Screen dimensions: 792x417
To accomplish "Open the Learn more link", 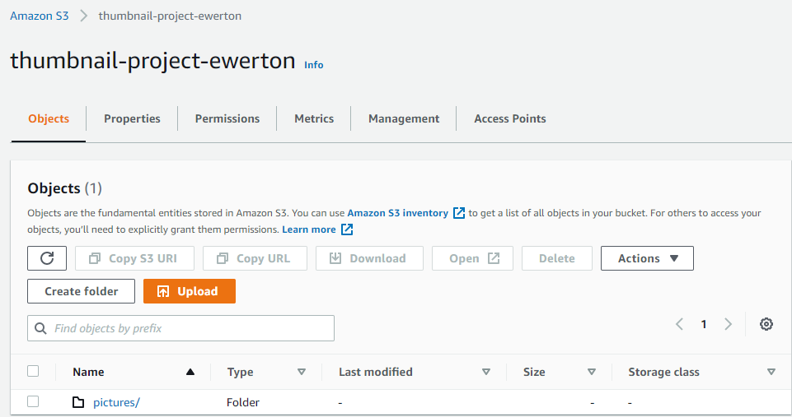I will pos(308,229).
